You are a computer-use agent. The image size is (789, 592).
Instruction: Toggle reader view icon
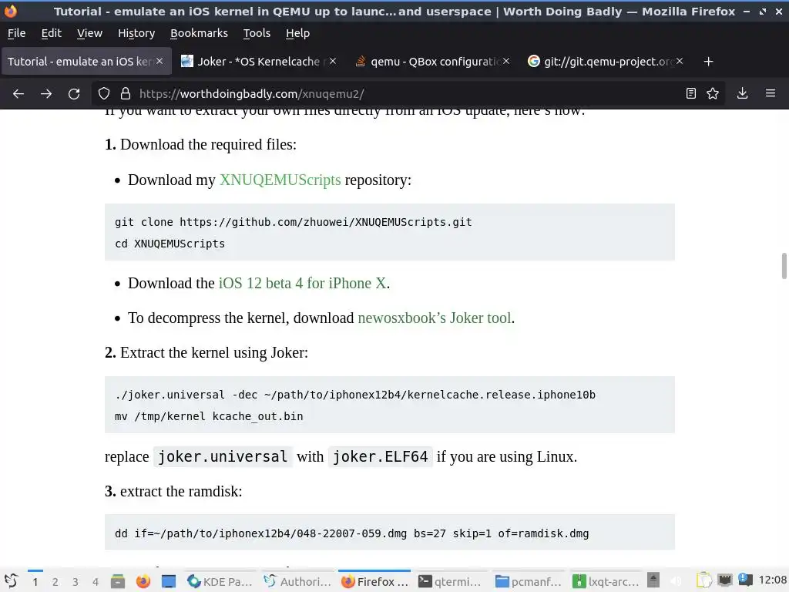pyautogui.click(x=691, y=93)
